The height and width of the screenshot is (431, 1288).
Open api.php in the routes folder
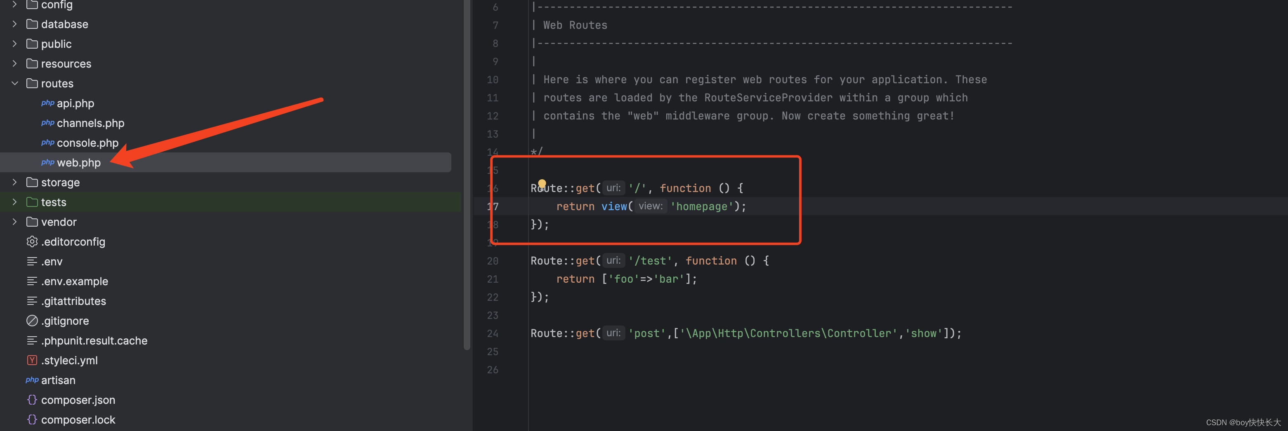point(75,103)
